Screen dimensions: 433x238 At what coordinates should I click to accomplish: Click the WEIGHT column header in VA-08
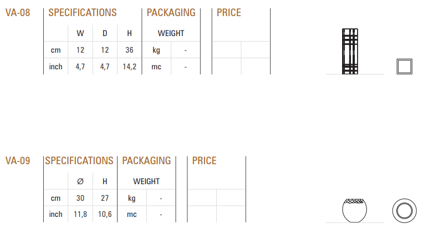click(171, 33)
